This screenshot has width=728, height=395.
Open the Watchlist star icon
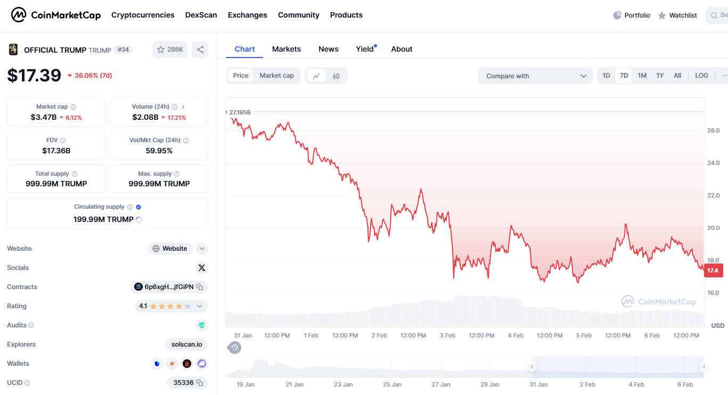pyautogui.click(x=662, y=15)
